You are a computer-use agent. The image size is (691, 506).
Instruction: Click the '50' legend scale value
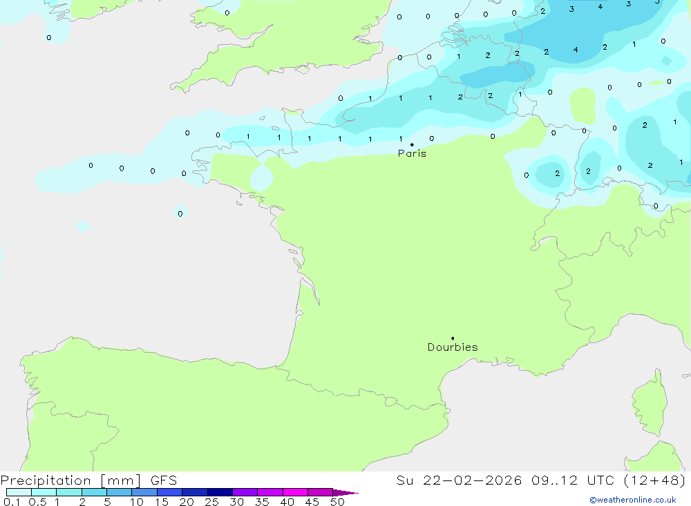(x=338, y=502)
